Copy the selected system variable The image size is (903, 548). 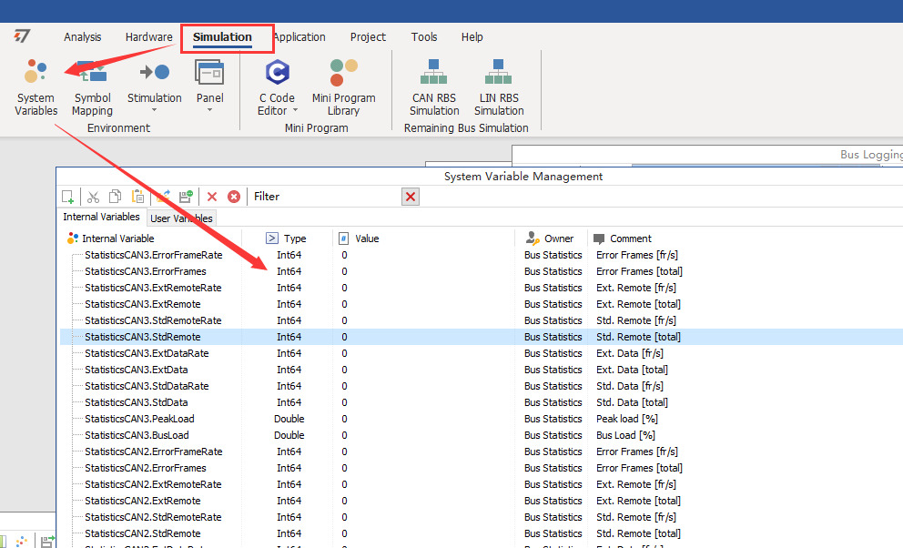tap(116, 196)
